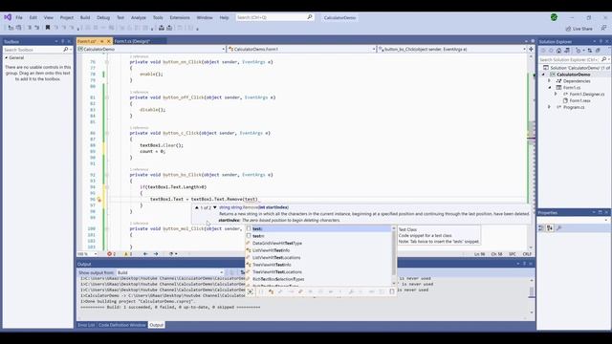This screenshot has width=612, height=344.
Task: Click the lightbulb quick action on line 96
Action: pyautogui.click(x=99, y=200)
